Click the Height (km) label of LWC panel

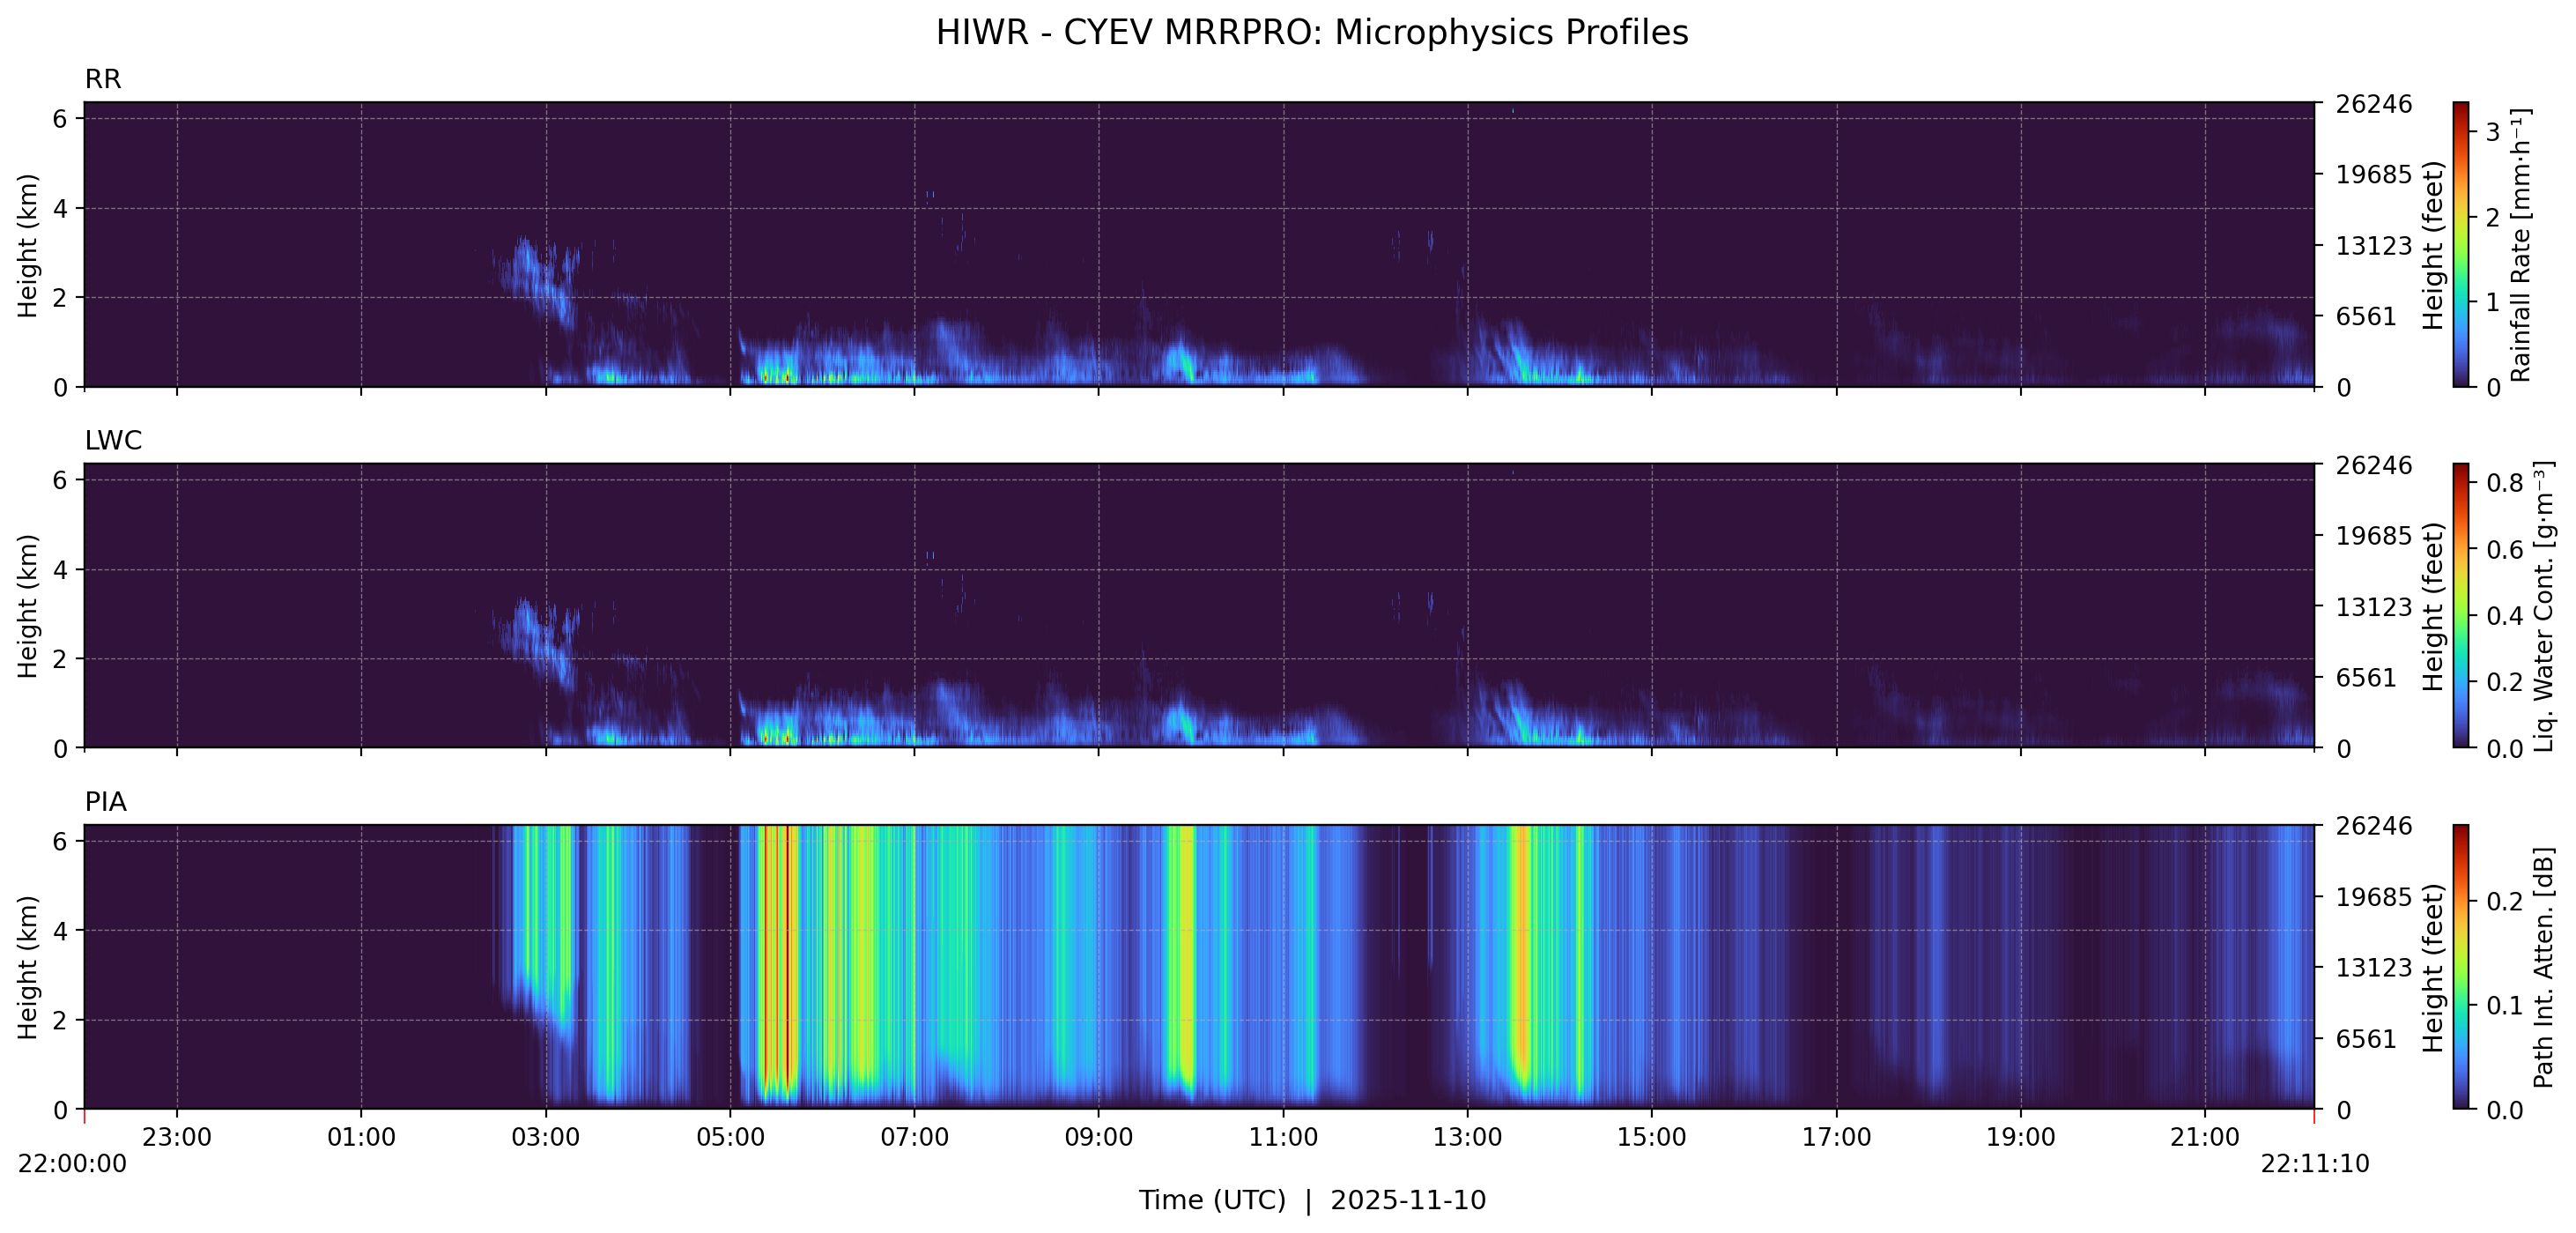point(28,605)
